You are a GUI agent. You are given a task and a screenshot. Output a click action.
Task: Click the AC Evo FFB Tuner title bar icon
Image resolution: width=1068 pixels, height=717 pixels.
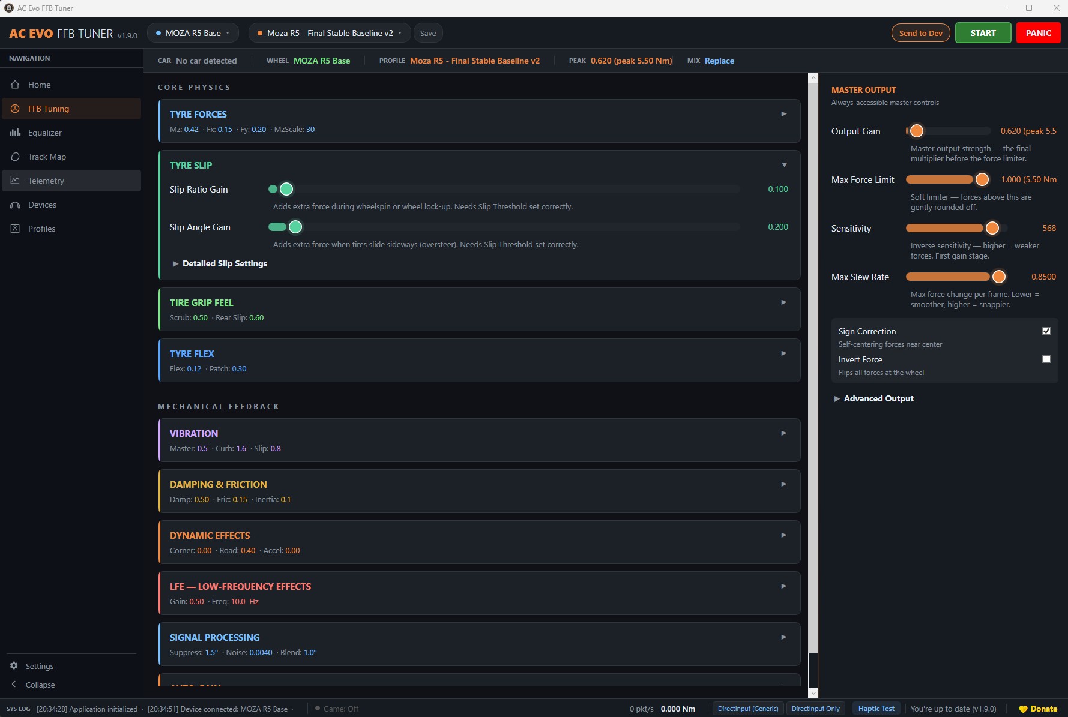[9, 8]
